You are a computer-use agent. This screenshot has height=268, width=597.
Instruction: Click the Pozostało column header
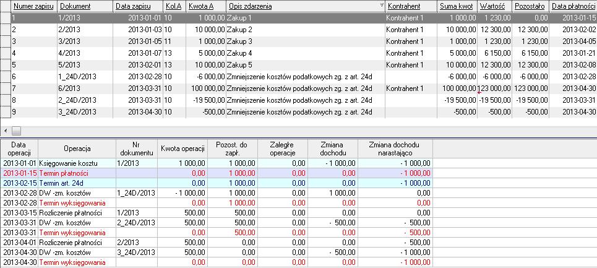point(530,6)
